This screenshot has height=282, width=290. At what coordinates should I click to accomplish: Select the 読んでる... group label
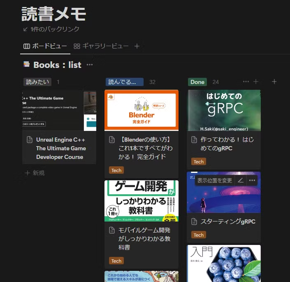(125, 82)
